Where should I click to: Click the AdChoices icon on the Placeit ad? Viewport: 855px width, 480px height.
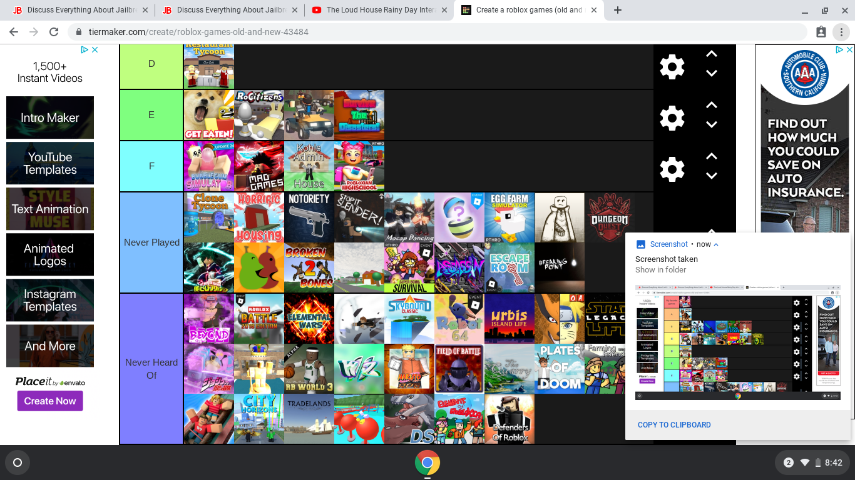click(85, 50)
